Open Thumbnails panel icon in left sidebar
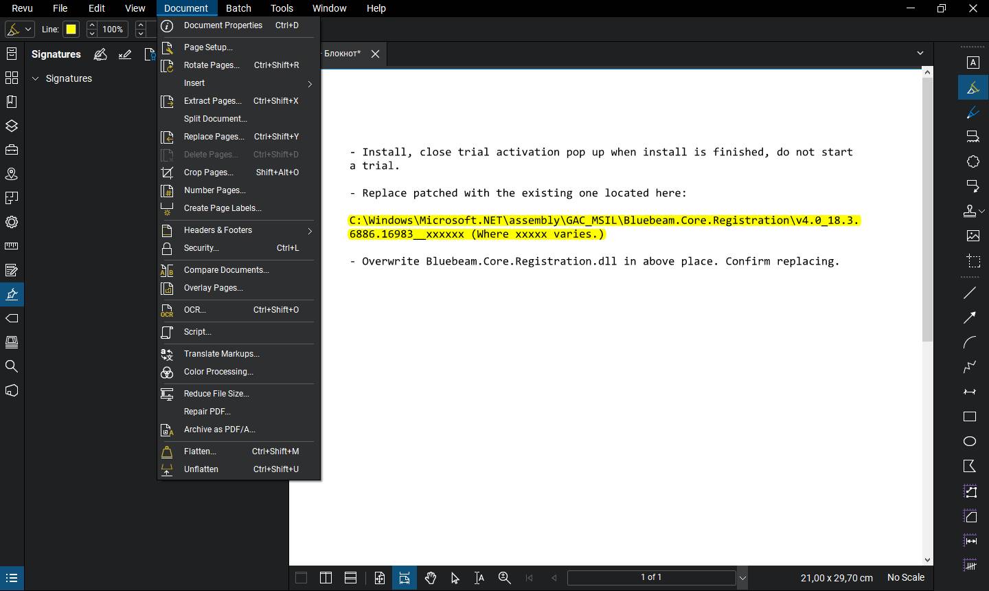This screenshot has height=591, width=989. [12, 78]
